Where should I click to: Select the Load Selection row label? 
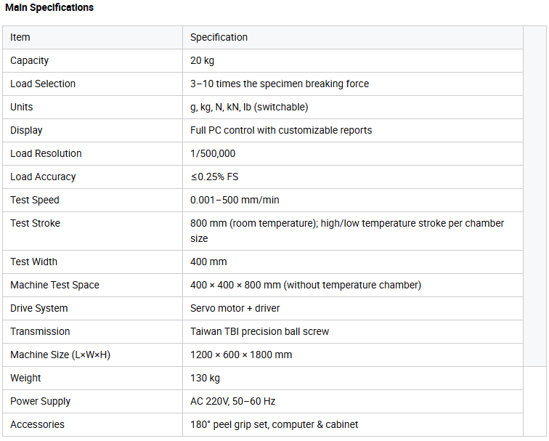43,84
